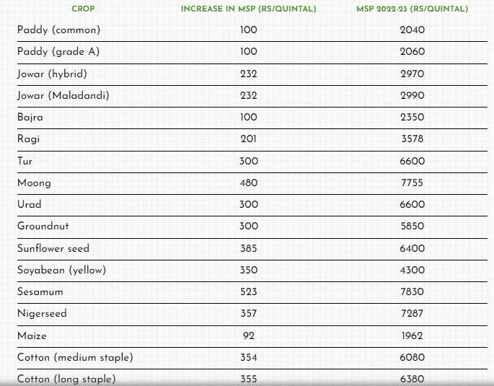The image size is (494, 386).
Task: Click the MSP 2022-23 column header
Action: [412, 9]
